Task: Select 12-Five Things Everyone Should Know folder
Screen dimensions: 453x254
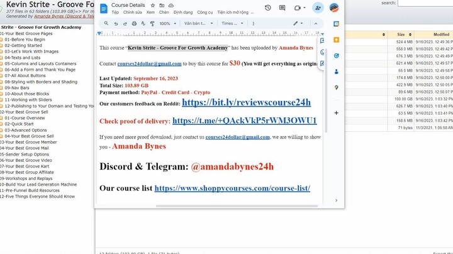Action: click(x=37, y=196)
